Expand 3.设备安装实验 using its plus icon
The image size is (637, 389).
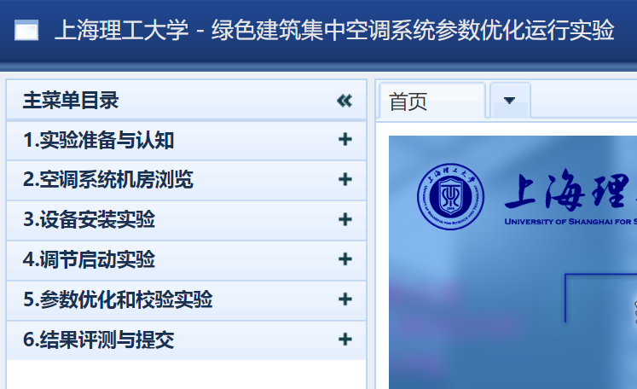pyautogui.click(x=345, y=220)
